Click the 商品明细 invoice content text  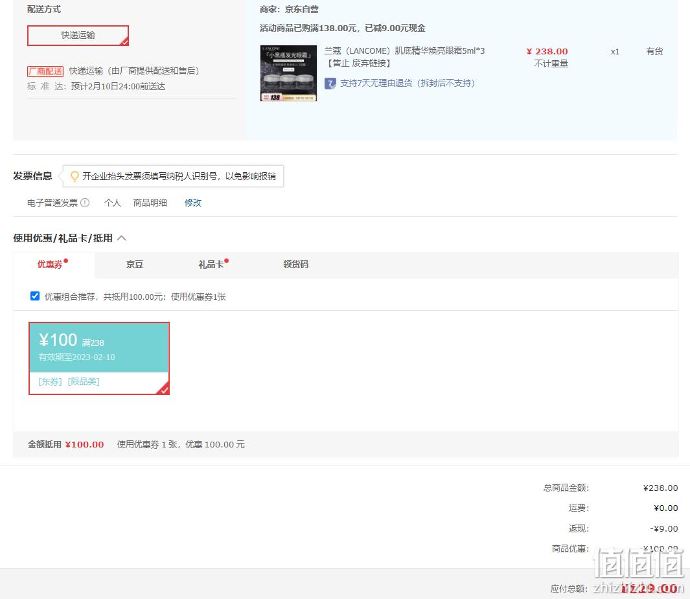(150, 203)
